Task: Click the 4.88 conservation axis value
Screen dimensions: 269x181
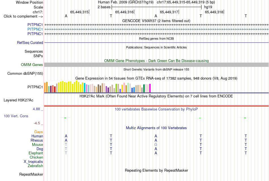Action: click(36, 109)
